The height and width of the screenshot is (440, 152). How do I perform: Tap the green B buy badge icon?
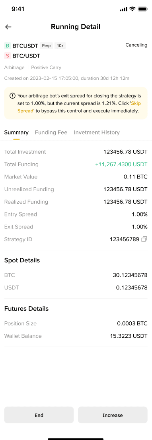(8, 46)
